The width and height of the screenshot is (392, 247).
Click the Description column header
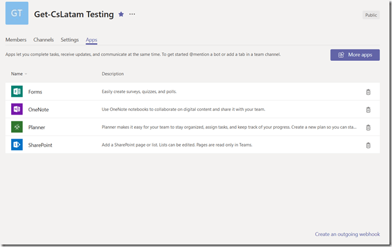coord(113,74)
